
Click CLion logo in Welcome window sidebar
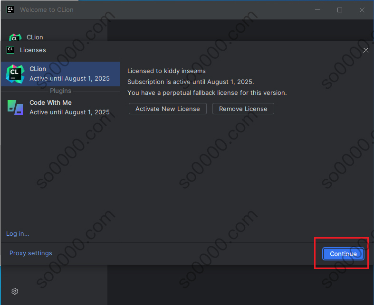pyautogui.click(x=15, y=37)
